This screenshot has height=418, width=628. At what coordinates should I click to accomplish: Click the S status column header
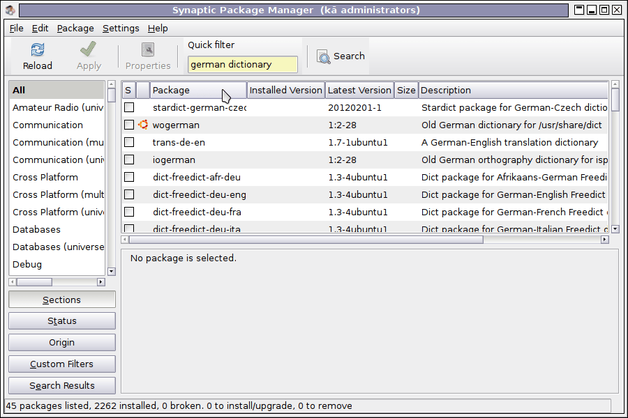click(128, 90)
